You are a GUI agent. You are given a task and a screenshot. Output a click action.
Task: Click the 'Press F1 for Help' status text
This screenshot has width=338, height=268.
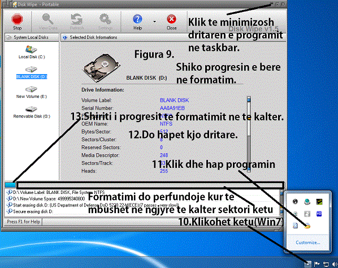[23, 222]
